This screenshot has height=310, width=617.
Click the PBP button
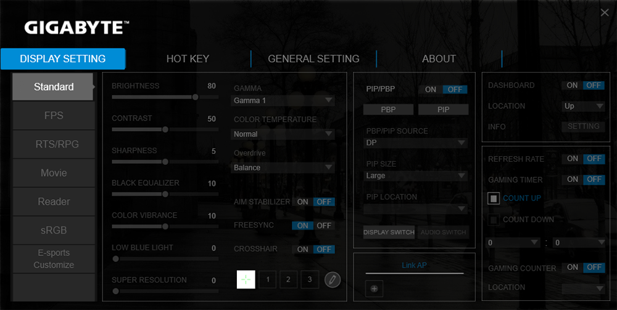coord(388,109)
